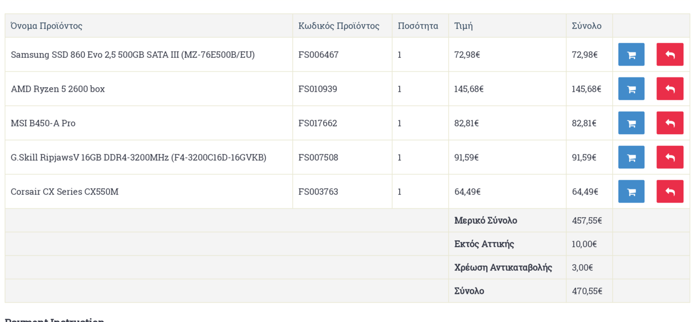The width and height of the screenshot is (699, 322).
Task: Select the AMD Ryzen 5 2600 box name
Action: click(x=58, y=89)
